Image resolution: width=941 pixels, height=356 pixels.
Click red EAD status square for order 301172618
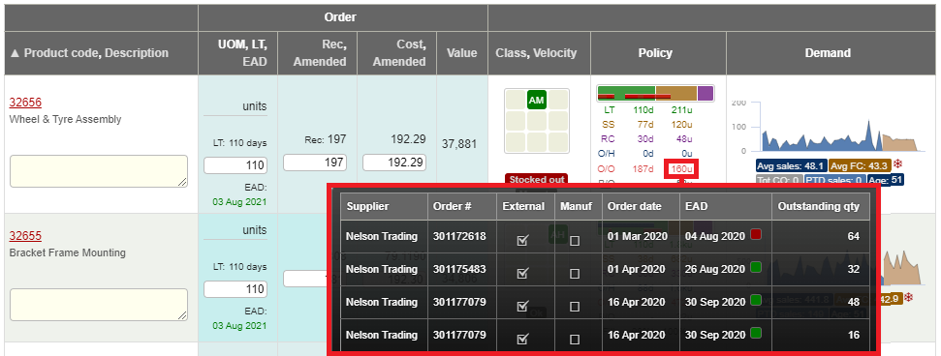[x=756, y=234]
